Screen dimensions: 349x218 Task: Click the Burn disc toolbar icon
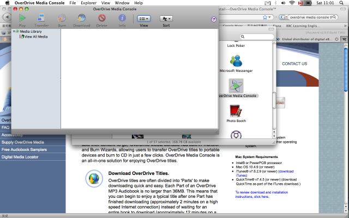pyautogui.click(x=62, y=18)
